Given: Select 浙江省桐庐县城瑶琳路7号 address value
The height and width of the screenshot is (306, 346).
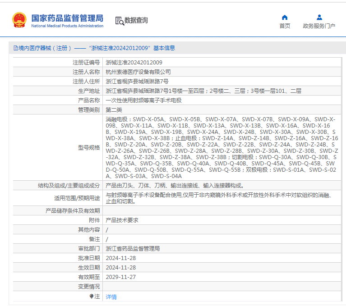Looking at the screenshot, I should pyautogui.click(x=137, y=82).
